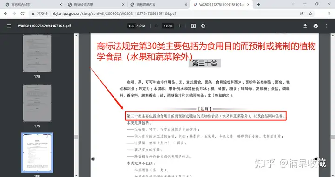Click the document scrollbar up arrow

[x=333, y=35]
